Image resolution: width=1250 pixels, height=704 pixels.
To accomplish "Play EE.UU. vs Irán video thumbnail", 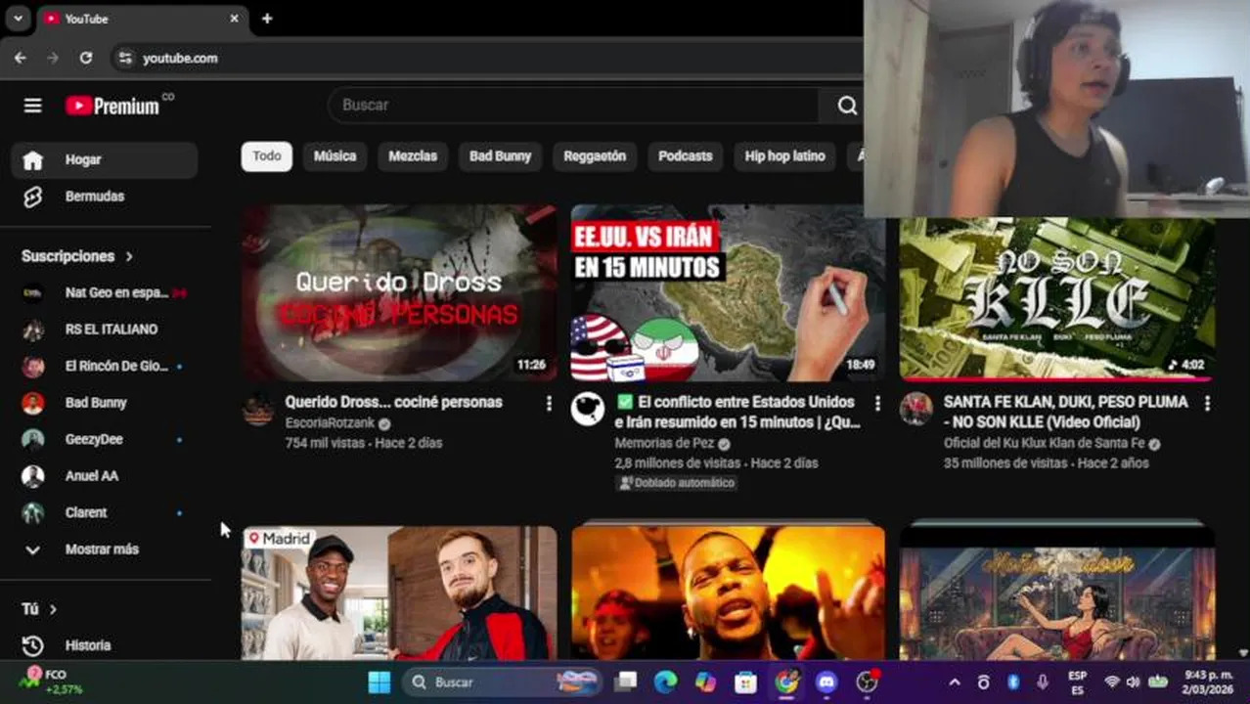I will [728, 292].
